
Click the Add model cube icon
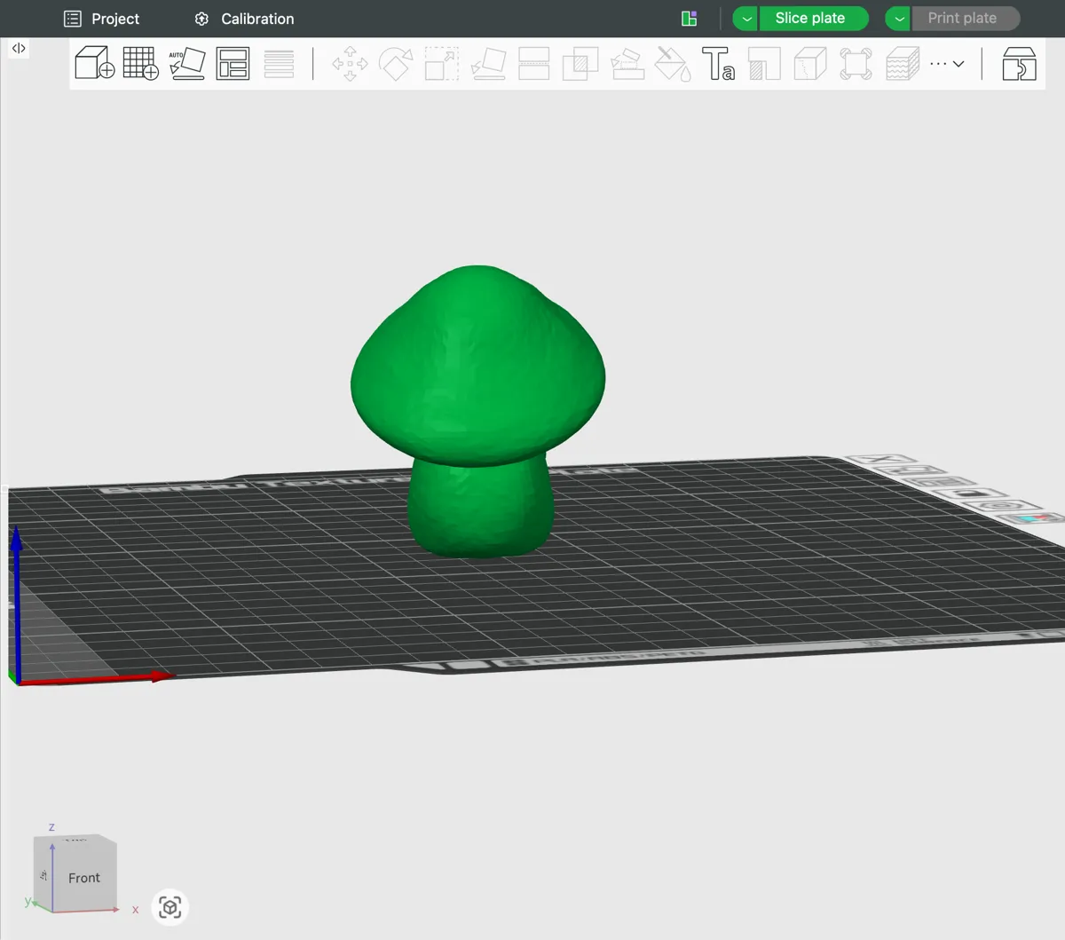[95, 63]
